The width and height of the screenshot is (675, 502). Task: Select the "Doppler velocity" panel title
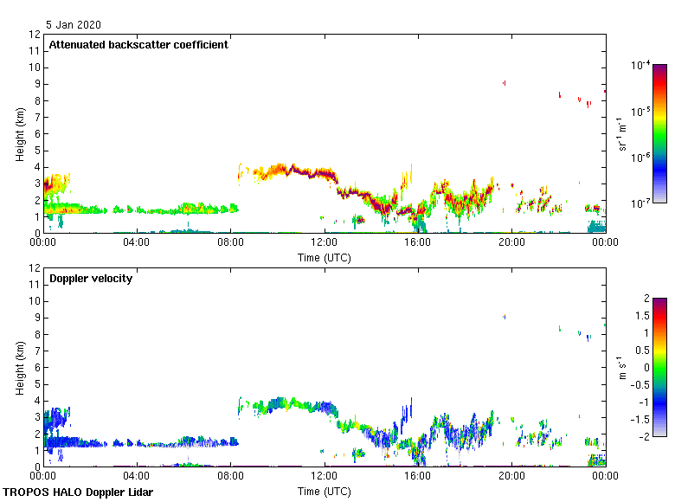(x=91, y=279)
